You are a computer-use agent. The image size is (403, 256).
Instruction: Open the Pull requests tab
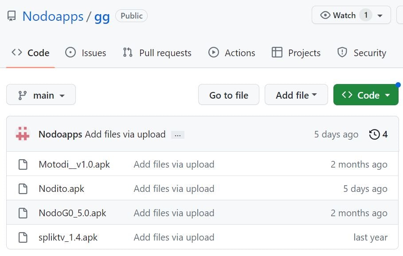click(157, 53)
